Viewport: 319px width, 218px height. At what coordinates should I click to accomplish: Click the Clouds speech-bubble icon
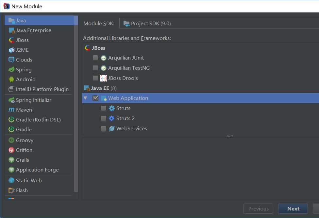point(11,60)
